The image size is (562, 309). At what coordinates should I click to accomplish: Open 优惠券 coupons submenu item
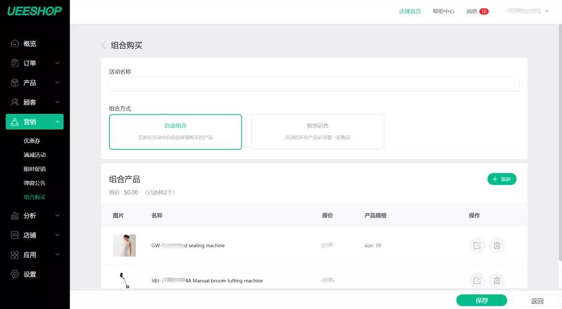click(x=32, y=141)
